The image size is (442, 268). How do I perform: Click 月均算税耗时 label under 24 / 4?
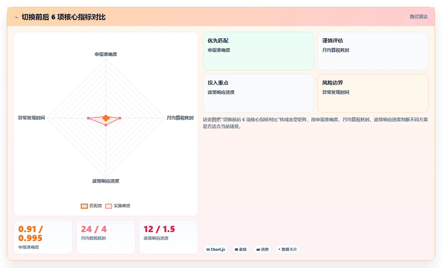[x=93, y=238]
